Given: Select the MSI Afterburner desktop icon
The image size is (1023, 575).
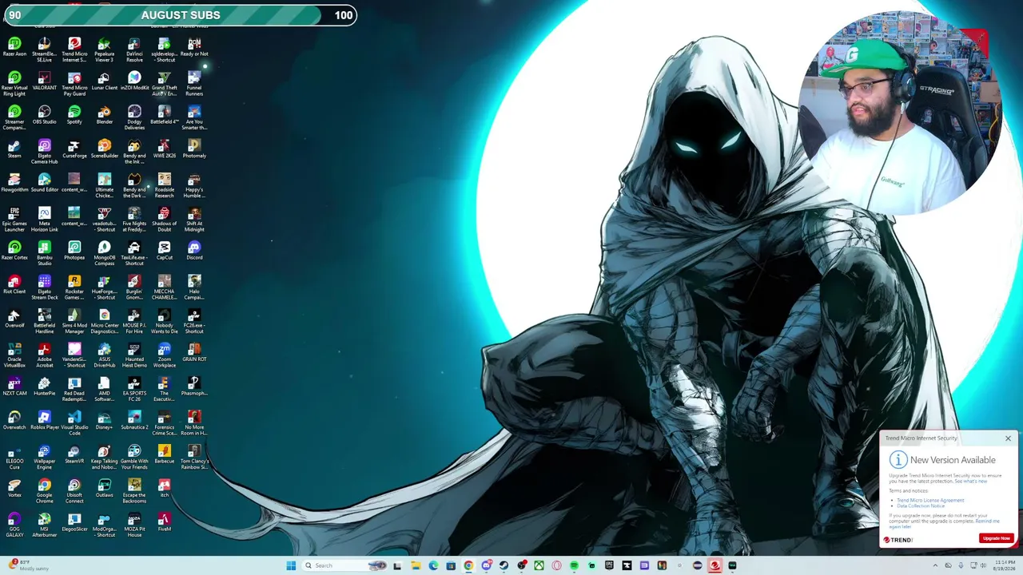Looking at the screenshot, I should click(44, 525).
